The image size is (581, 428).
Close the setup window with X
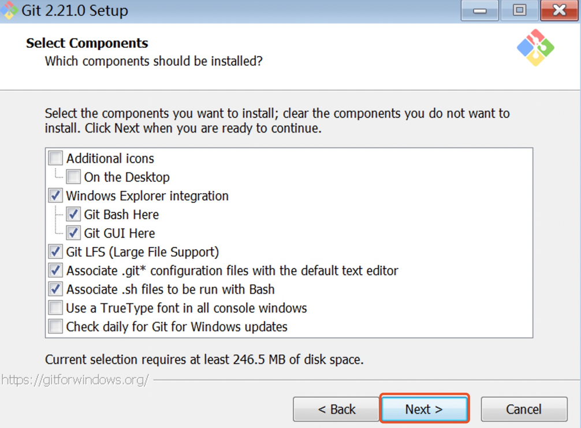click(x=559, y=10)
